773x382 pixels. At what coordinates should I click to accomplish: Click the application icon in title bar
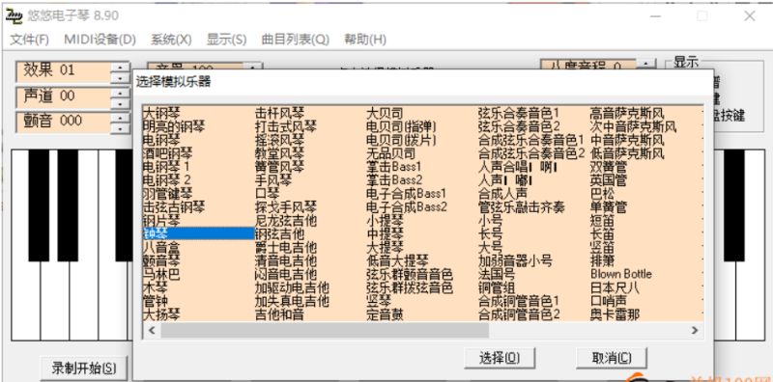[14, 15]
